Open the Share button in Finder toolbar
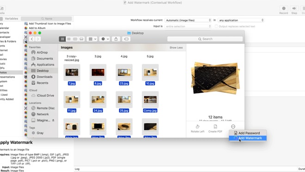This screenshot has width=305, height=172. coord(116,39)
